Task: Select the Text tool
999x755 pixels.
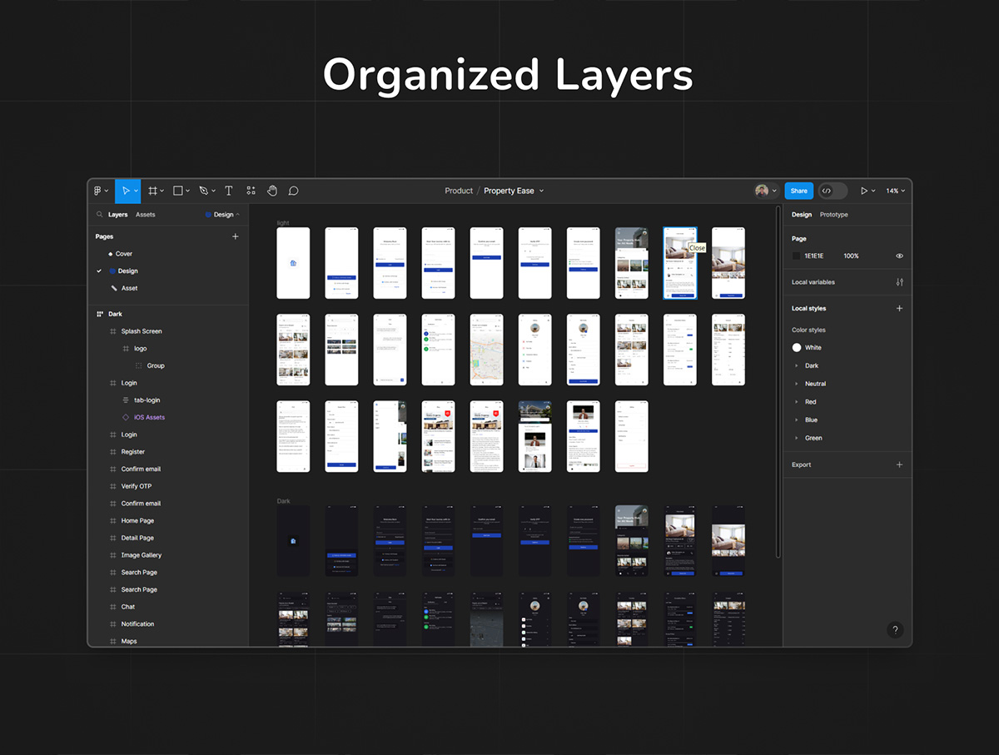Action: point(229,191)
